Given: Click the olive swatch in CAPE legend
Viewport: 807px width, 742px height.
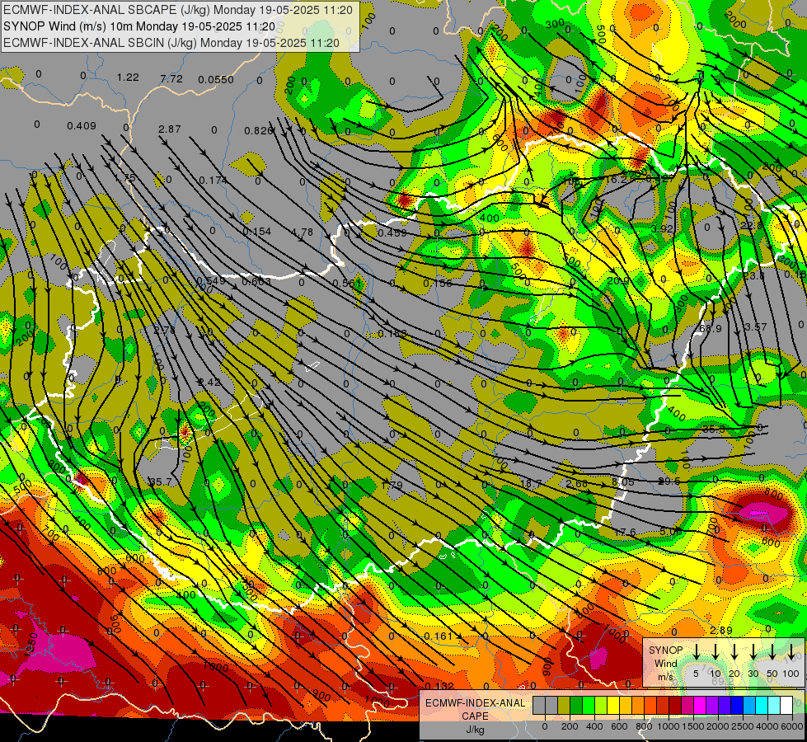Looking at the screenshot, I should (x=564, y=706).
